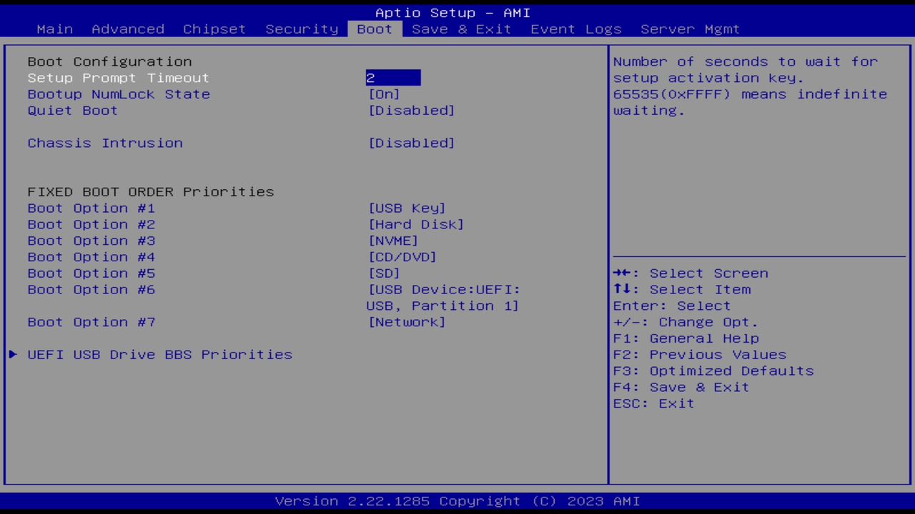
Task: Select the Boot Option #4 label
Action: click(x=91, y=257)
